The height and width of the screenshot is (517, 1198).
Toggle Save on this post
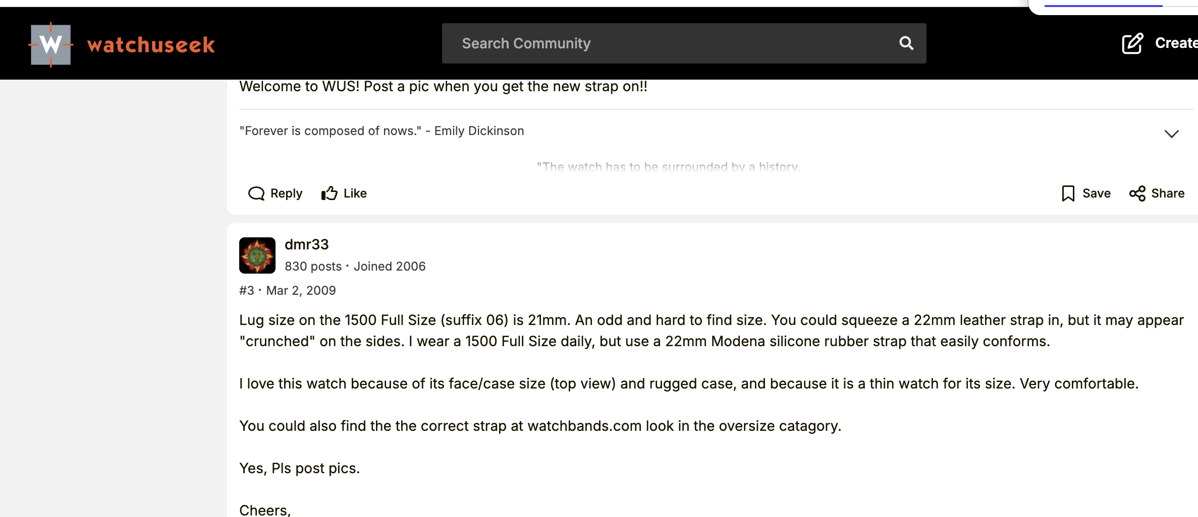tap(1096, 193)
